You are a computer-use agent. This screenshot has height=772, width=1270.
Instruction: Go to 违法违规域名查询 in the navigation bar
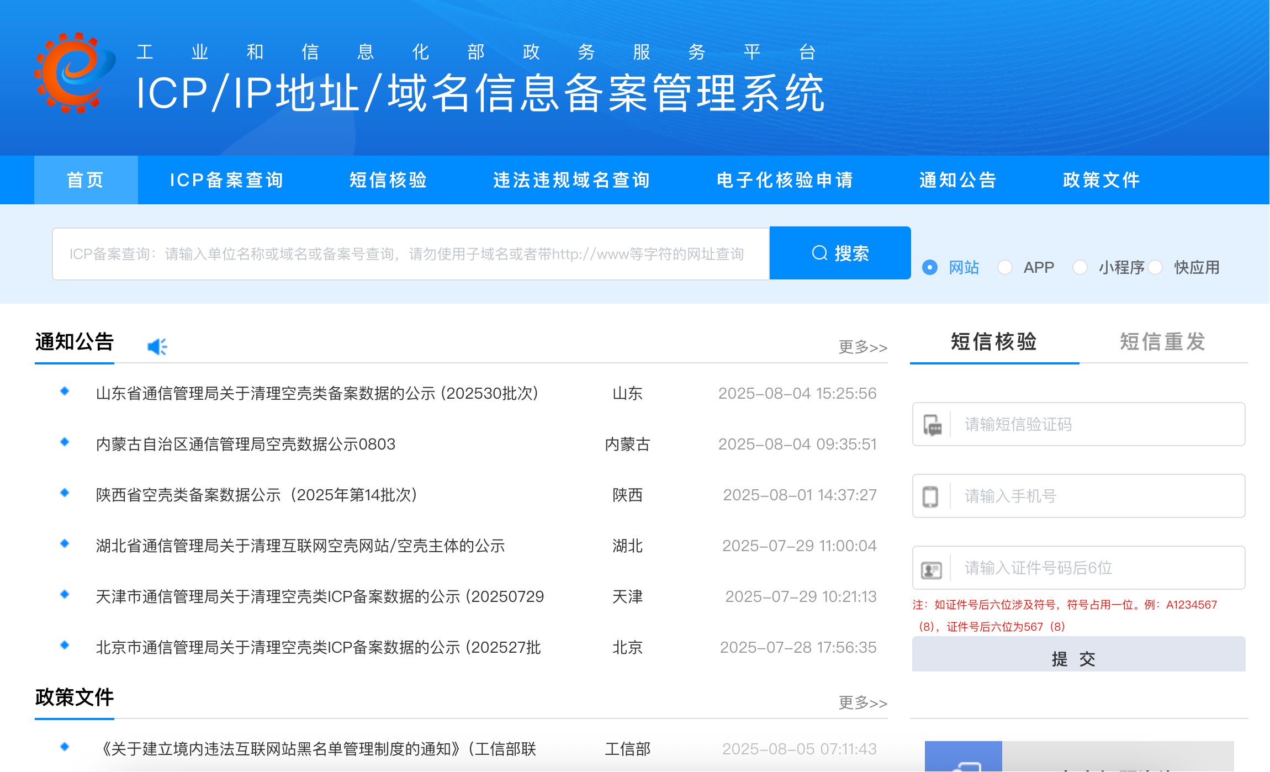pyautogui.click(x=571, y=180)
